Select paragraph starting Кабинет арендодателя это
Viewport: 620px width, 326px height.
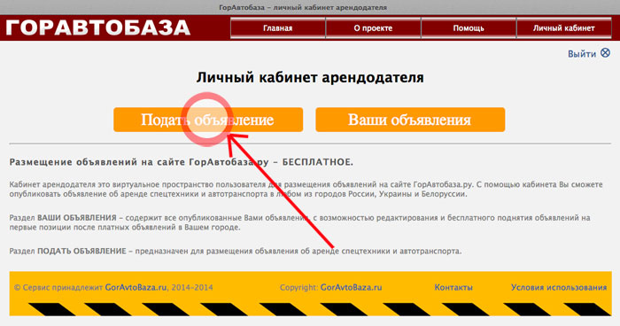[x=306, y=190]
